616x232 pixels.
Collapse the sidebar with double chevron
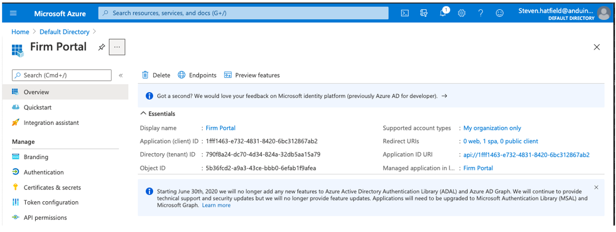coord(121,75)
